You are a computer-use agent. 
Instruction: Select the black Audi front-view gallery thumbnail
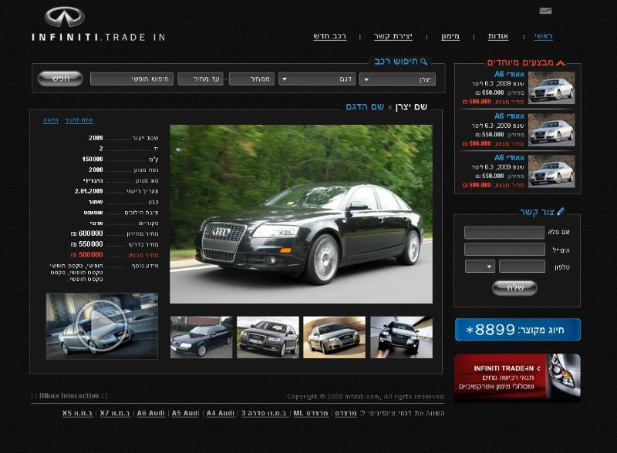[268, 337]
